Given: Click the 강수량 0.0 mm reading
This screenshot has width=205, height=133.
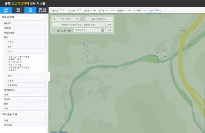Looking at the screenshot, I should 90,11.
